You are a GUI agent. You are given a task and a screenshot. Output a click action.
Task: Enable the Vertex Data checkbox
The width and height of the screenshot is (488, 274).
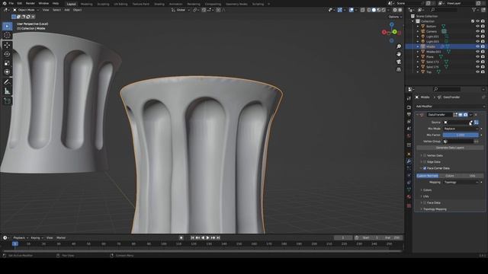point(425,155)
